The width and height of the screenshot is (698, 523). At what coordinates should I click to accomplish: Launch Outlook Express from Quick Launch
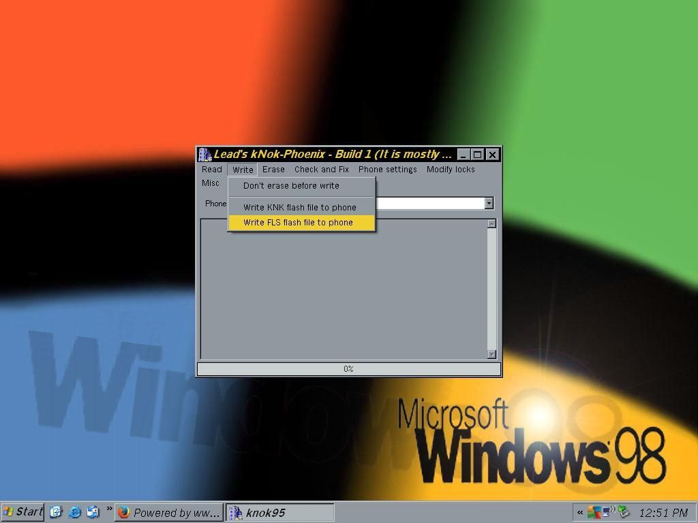coord(93,512)
